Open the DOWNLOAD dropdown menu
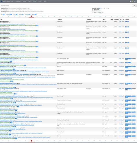137x143 pixels. click(x=18, y=1)
